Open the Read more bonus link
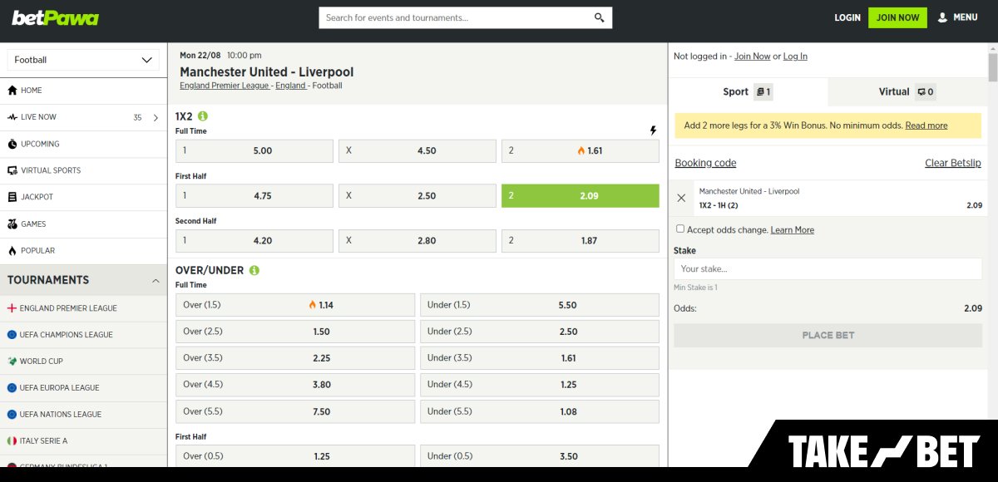This screenshot has width=998, height=482. click(926, 125)
